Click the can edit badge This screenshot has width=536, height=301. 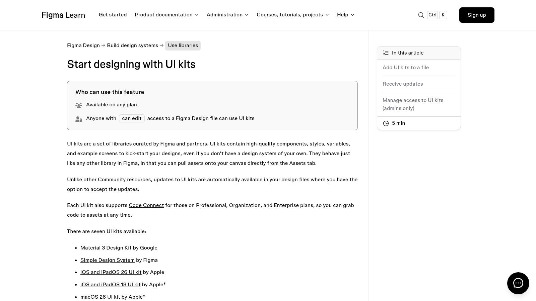[132, 118]
